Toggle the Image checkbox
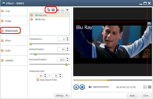 pos(2,21)
